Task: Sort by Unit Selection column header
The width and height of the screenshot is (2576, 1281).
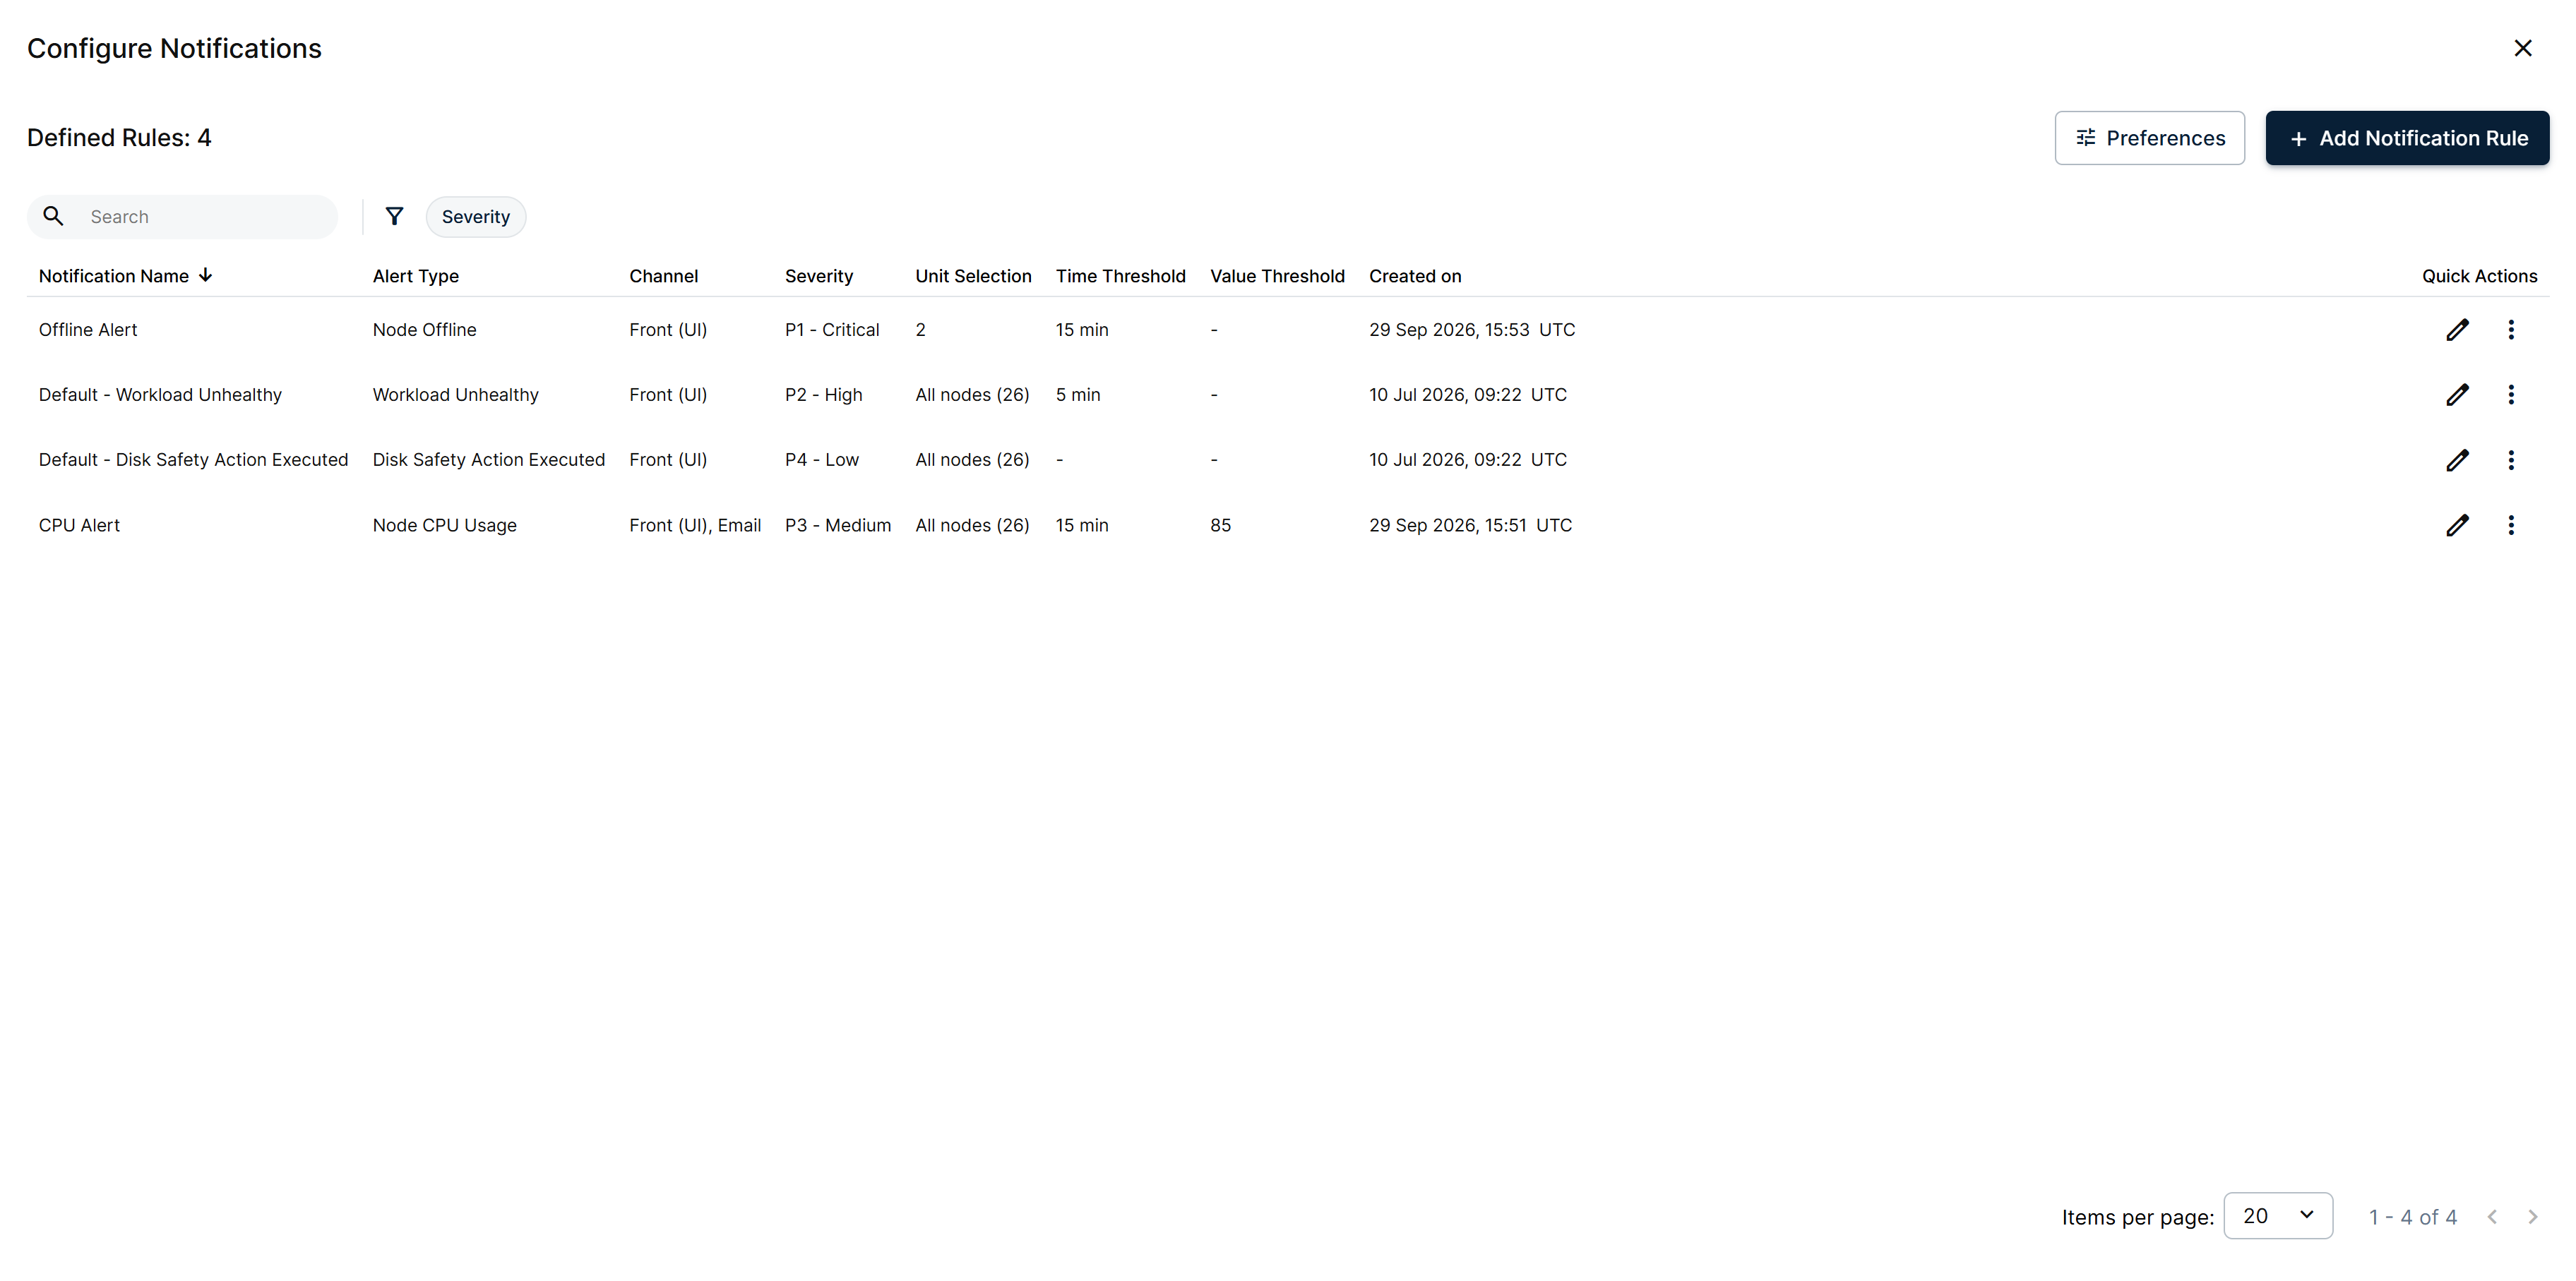Action: coord(973,276)
